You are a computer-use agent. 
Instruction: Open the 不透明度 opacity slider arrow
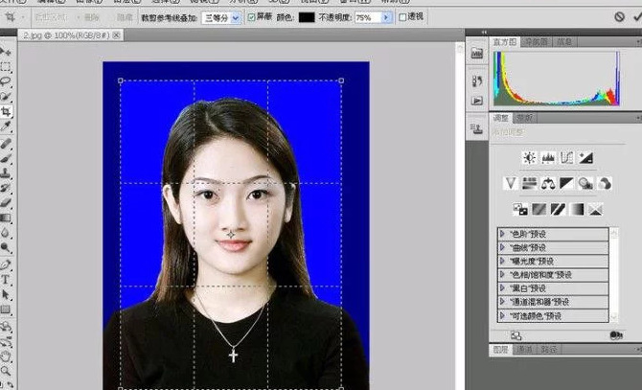point(386,17)
